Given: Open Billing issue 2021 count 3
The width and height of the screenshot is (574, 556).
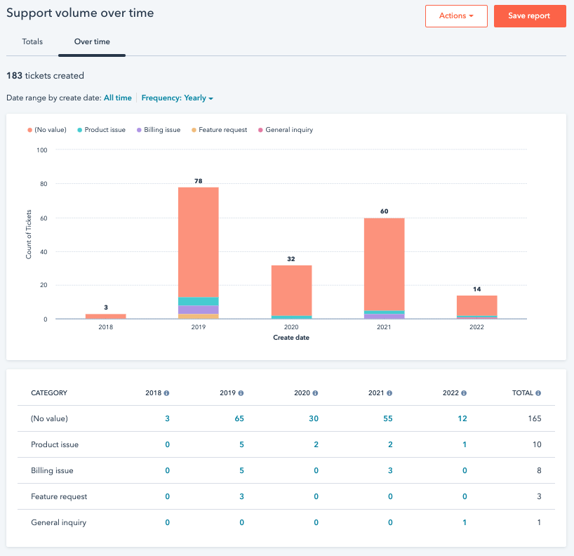Looking at the screenshot, I should 390,470.
